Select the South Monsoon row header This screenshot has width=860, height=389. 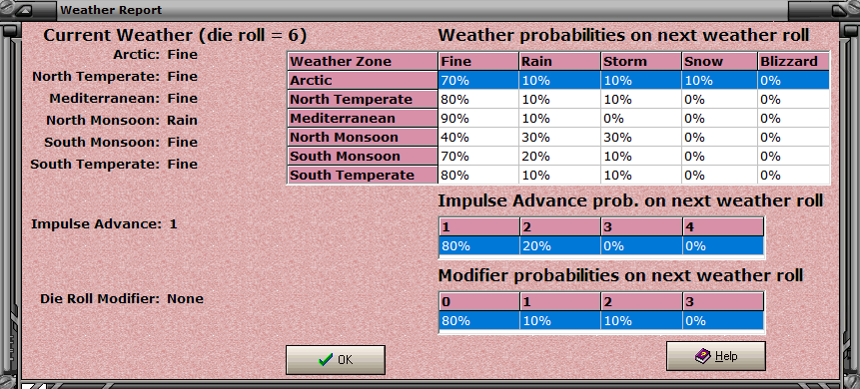coord(363,157)
